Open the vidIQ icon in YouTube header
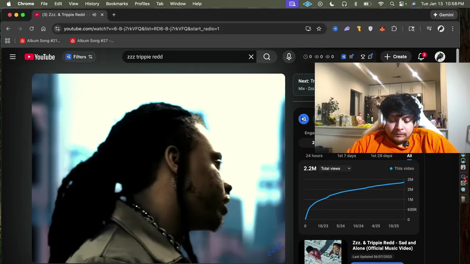 tap(344, 57)
